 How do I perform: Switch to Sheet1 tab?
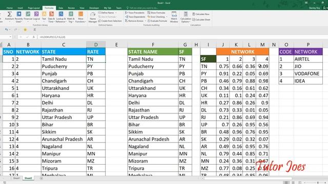[x=16, y=178]
